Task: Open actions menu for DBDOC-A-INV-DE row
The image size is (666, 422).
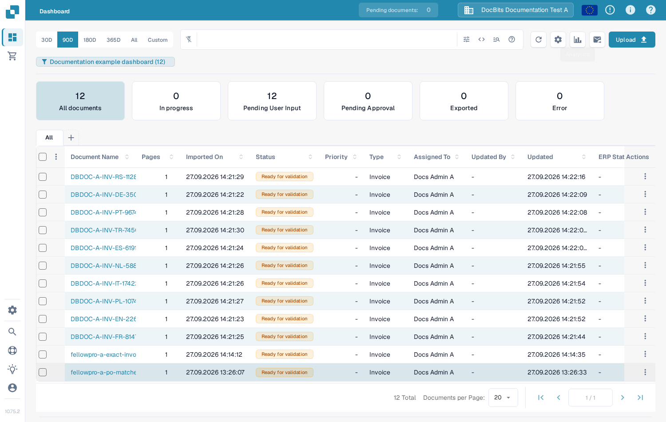Action: click(645, 194)
